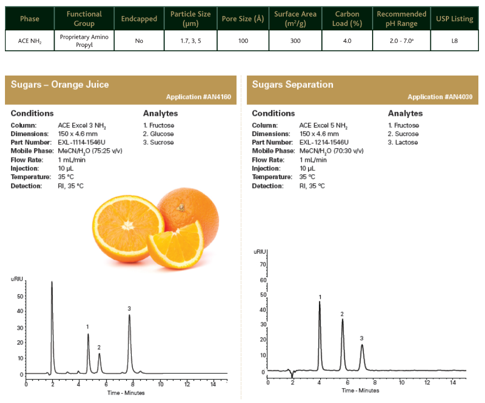Select the USP Listing column header
The height and width of the screenshot is (403, 485).
(x=454, y=19)
